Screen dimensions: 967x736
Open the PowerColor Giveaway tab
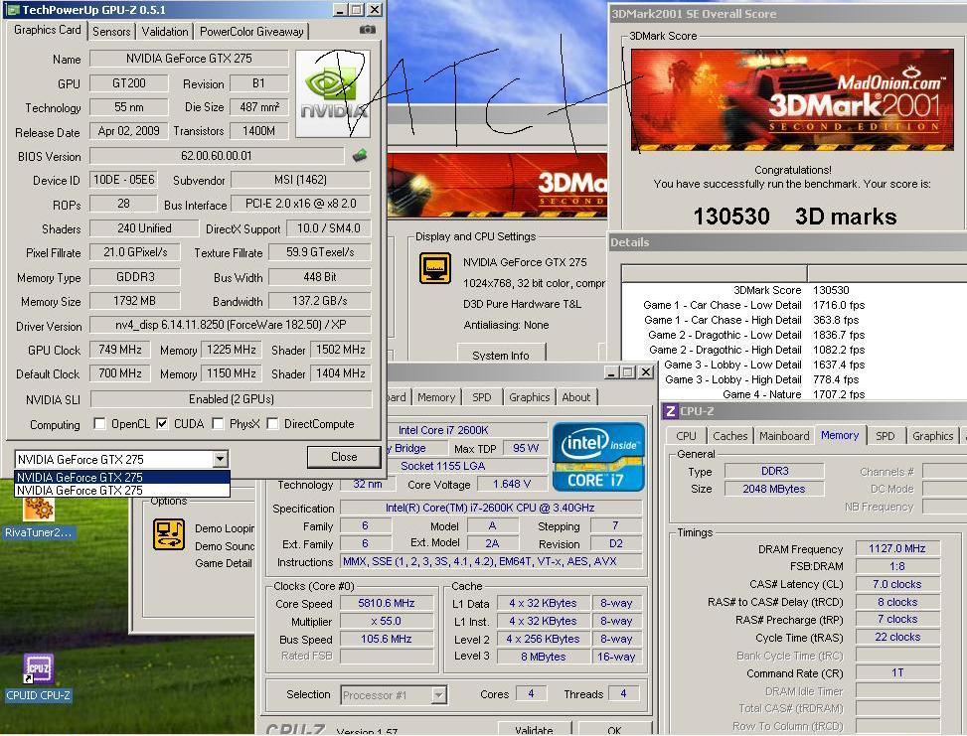click(251, 31)
